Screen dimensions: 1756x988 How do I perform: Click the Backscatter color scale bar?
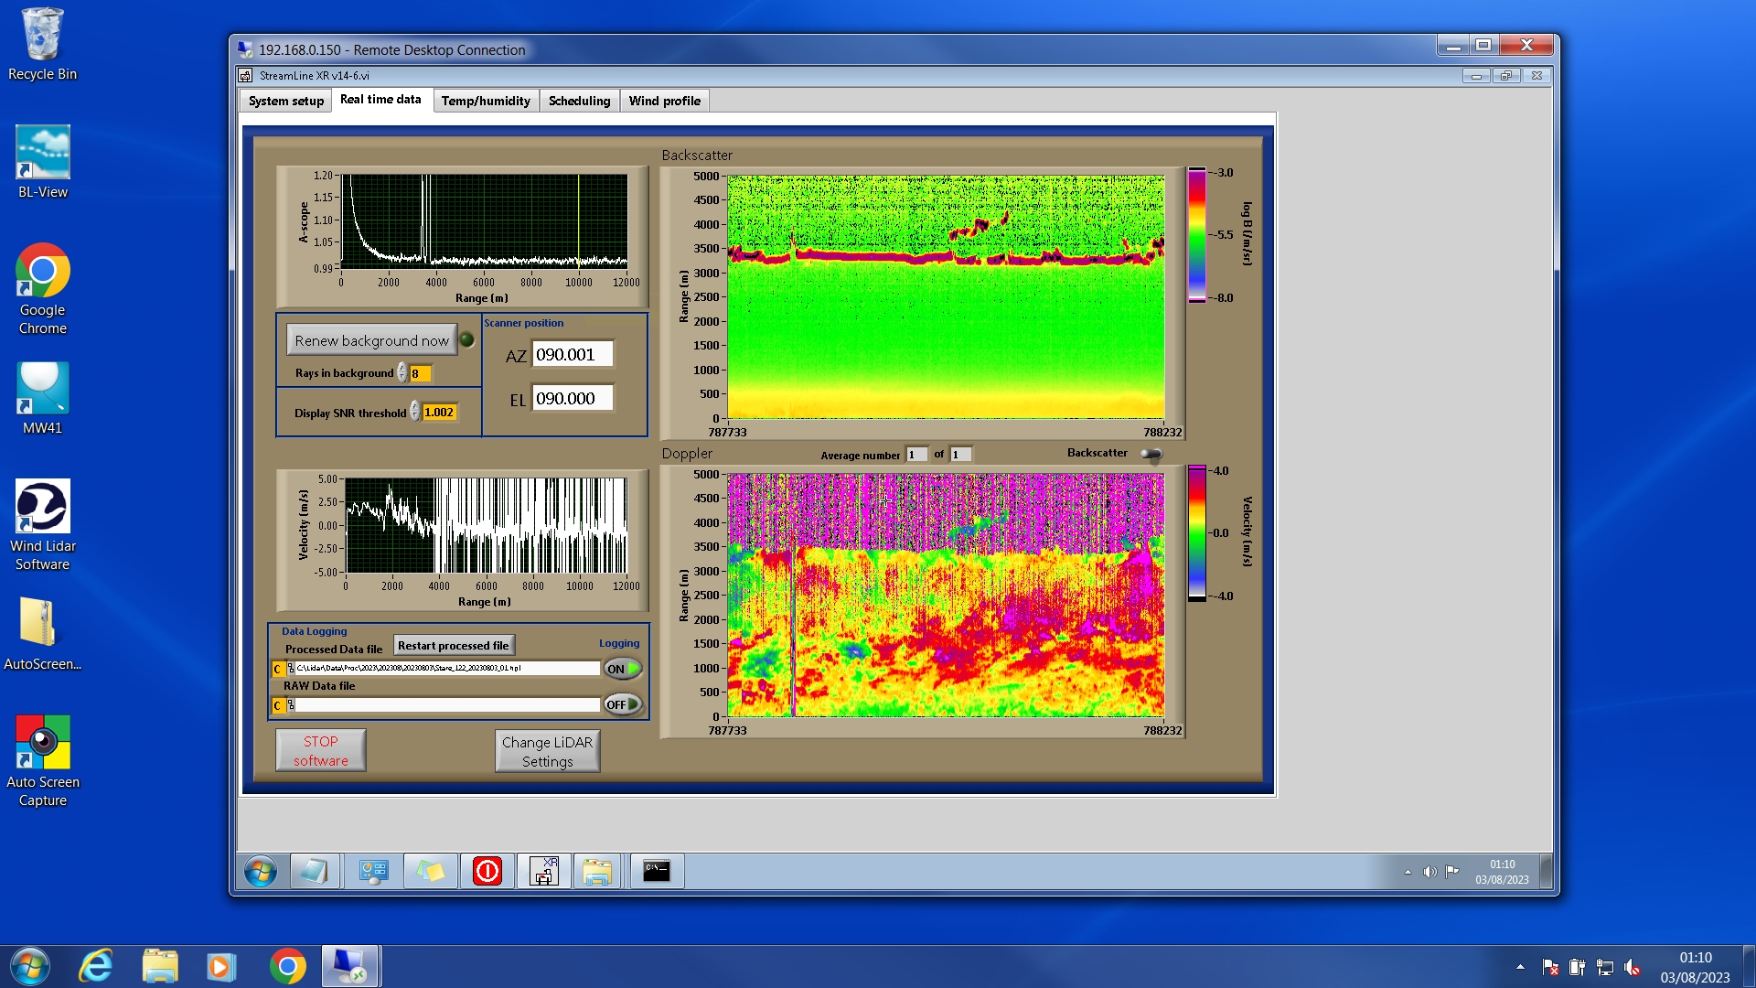coord(1196,235)
